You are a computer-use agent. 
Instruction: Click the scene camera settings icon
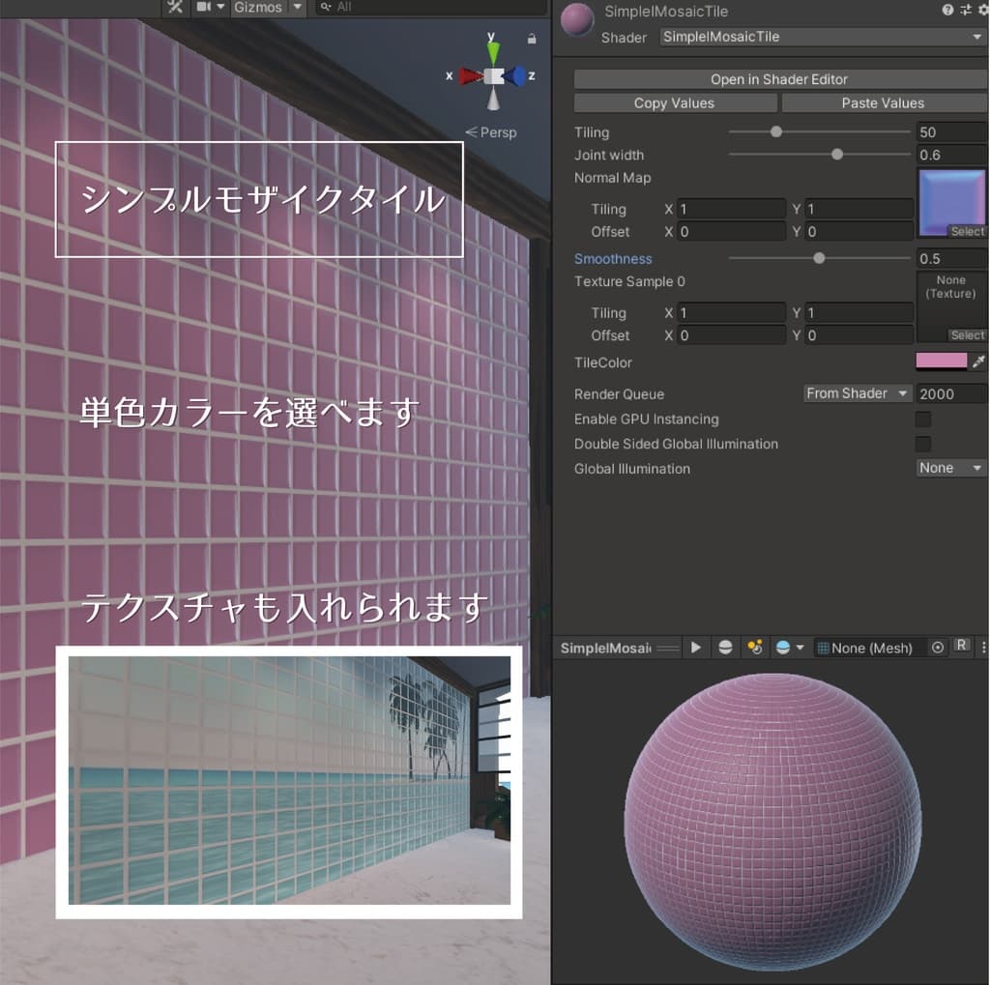click(204, 7)
